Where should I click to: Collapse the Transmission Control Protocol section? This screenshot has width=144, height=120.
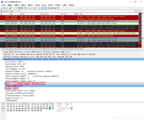click(2, 59)
